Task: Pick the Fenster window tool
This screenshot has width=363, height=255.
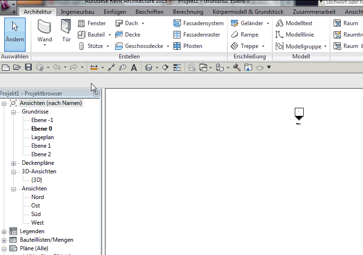Action: (x=91, y=23)
